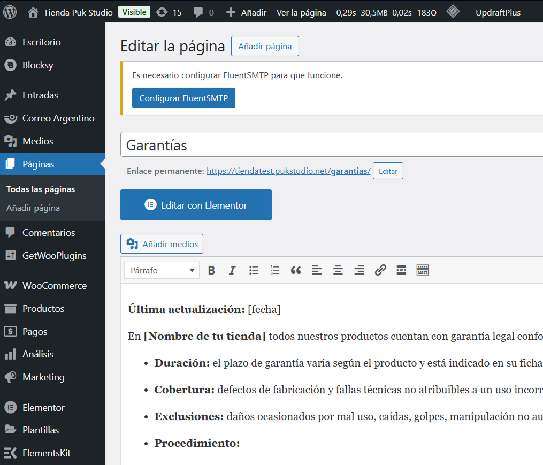Viewport: 543px width, 465px height.
Task: Apply italic formatting in editor toolbar
Action: tap(232, 271)
